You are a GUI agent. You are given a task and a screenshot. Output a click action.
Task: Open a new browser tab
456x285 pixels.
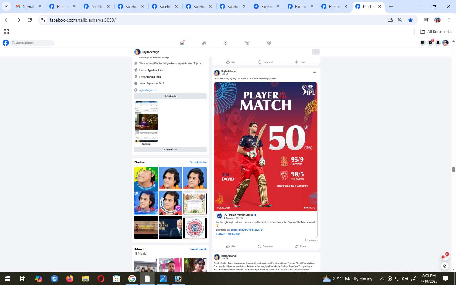(x=391, y=6)
